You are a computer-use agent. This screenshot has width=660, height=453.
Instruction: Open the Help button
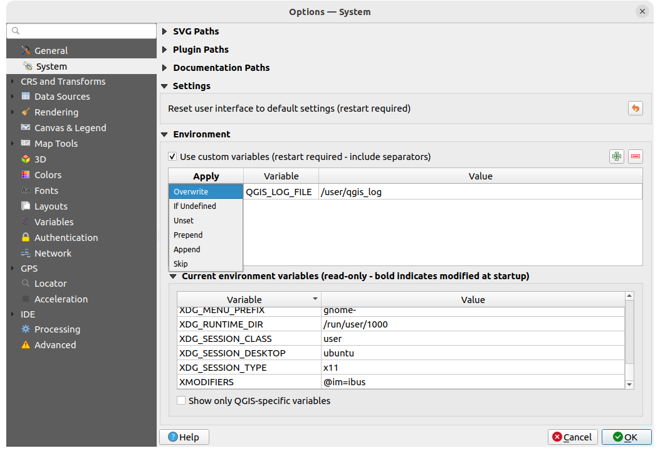point(184,437)
